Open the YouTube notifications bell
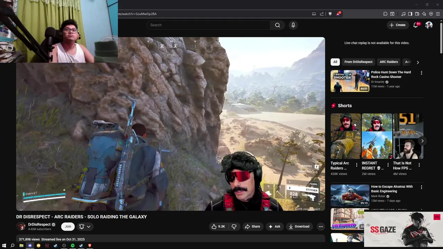Screen dimensions: 443x249 (x=416, y=25)
